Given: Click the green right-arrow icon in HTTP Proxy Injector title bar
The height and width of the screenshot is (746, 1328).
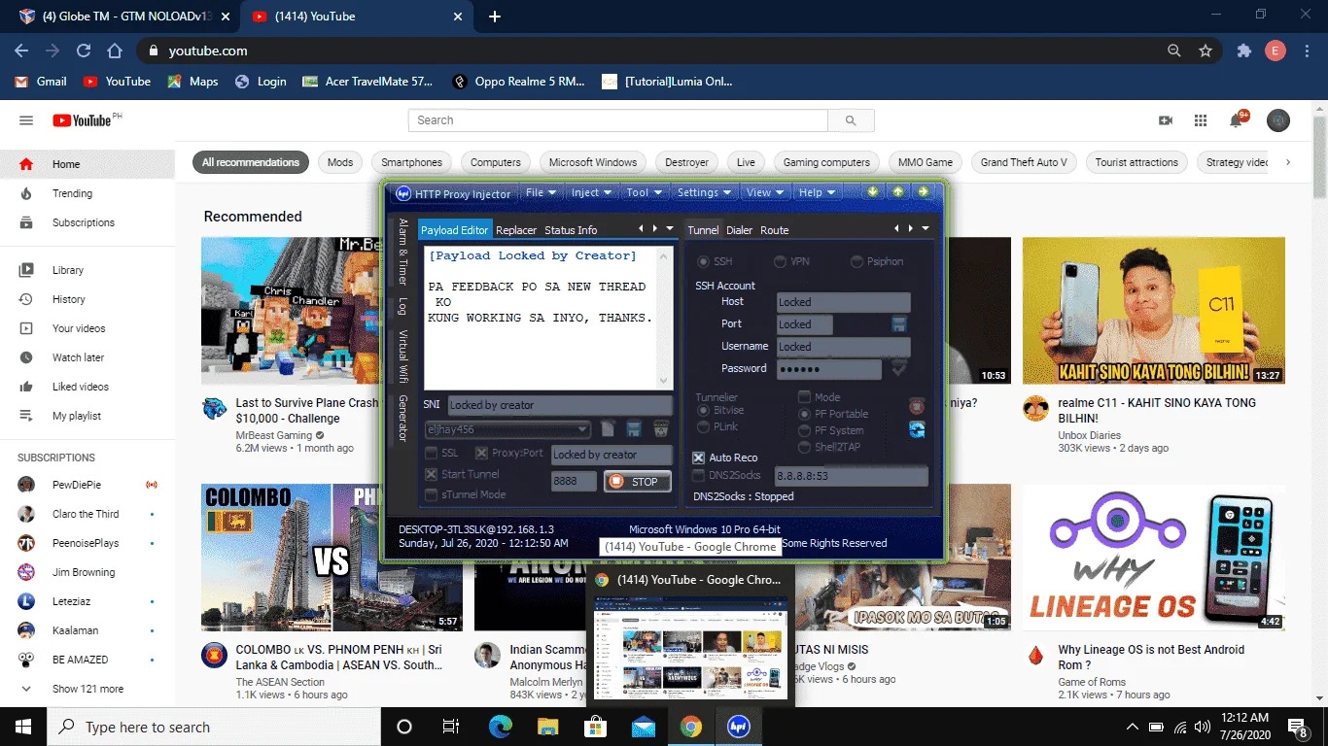Looking at the screenshot, I should (x=924, y=191).
